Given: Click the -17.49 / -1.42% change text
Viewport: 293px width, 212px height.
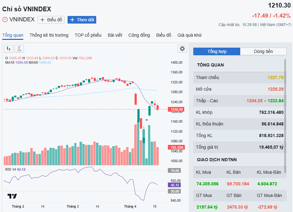Looking at the screenshot, I should coord(271,16).
